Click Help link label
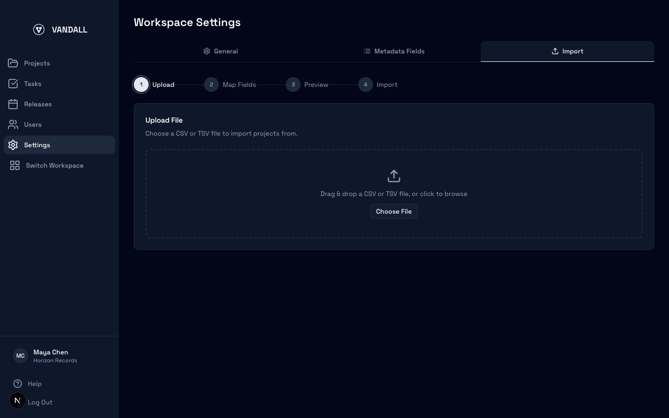669x418 pixels. click(35, 384)
